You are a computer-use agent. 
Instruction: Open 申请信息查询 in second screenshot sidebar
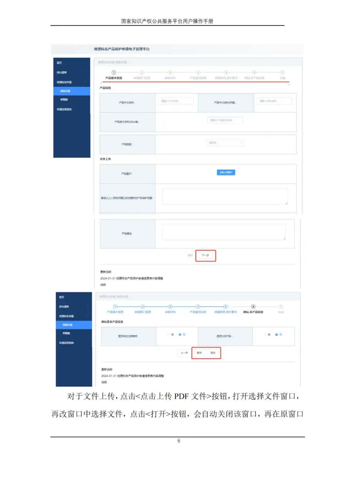point(67,343)
